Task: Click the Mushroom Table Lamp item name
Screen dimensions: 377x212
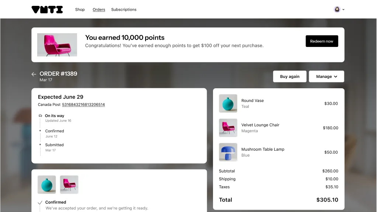Action: pyautogui.click(x=263, y=149)
